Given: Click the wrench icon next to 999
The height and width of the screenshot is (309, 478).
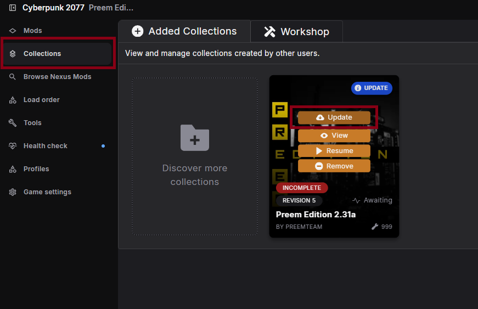Looking at the screenshot, I should pyautogui.click(x=375, y=227).
